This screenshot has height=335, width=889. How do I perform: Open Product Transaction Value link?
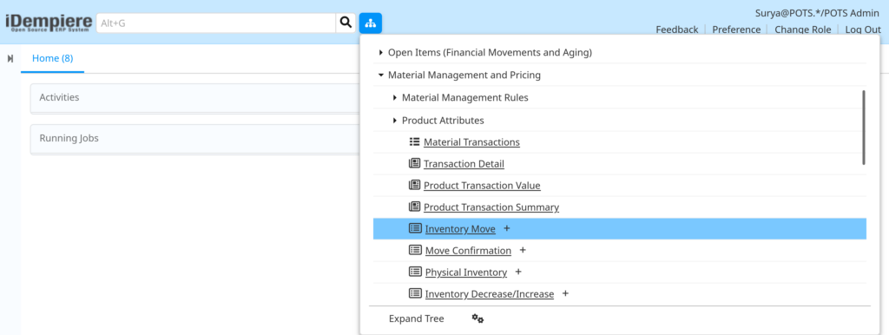click(482, 186)
